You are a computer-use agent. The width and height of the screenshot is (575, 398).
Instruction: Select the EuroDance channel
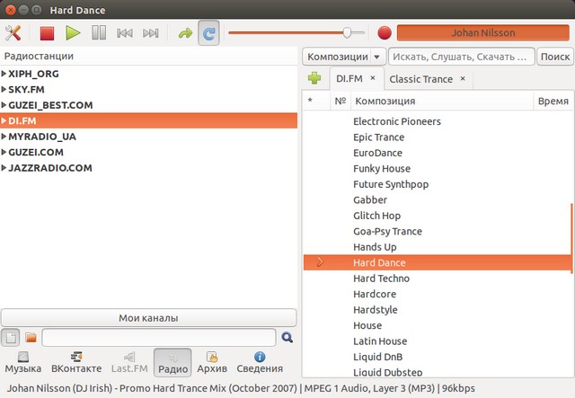[438, 153]
